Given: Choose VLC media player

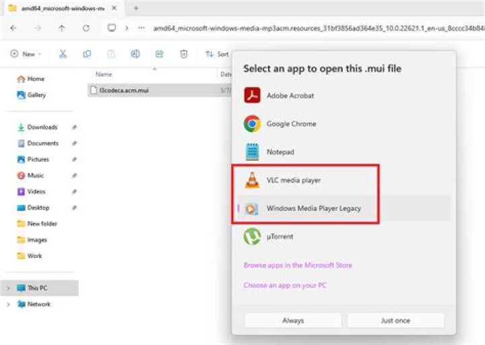Looking at the screenshot, I should 344,180.
